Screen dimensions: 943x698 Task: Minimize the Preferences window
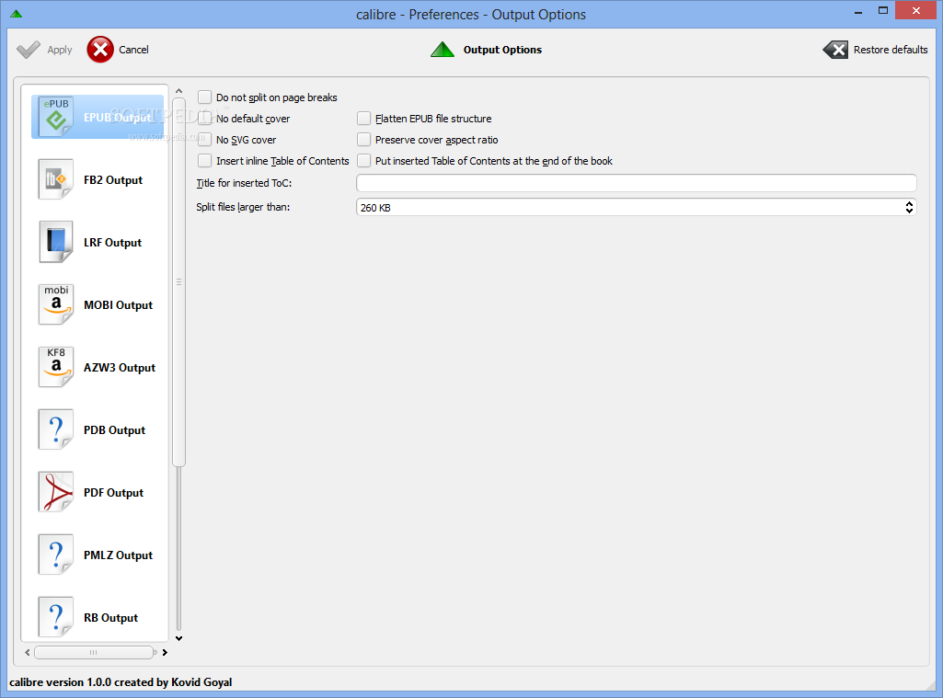tap(858, 11)
